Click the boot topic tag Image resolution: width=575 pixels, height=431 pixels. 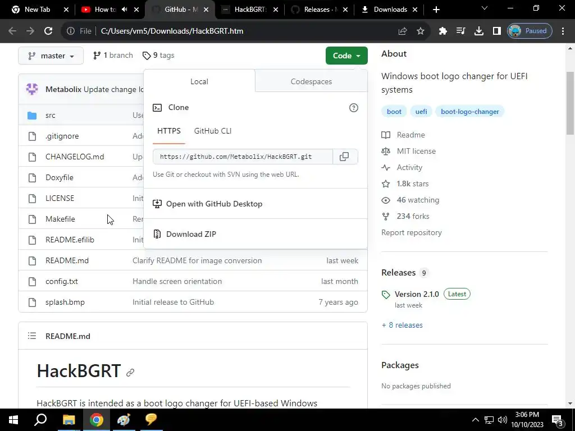[x=394, y=112]
